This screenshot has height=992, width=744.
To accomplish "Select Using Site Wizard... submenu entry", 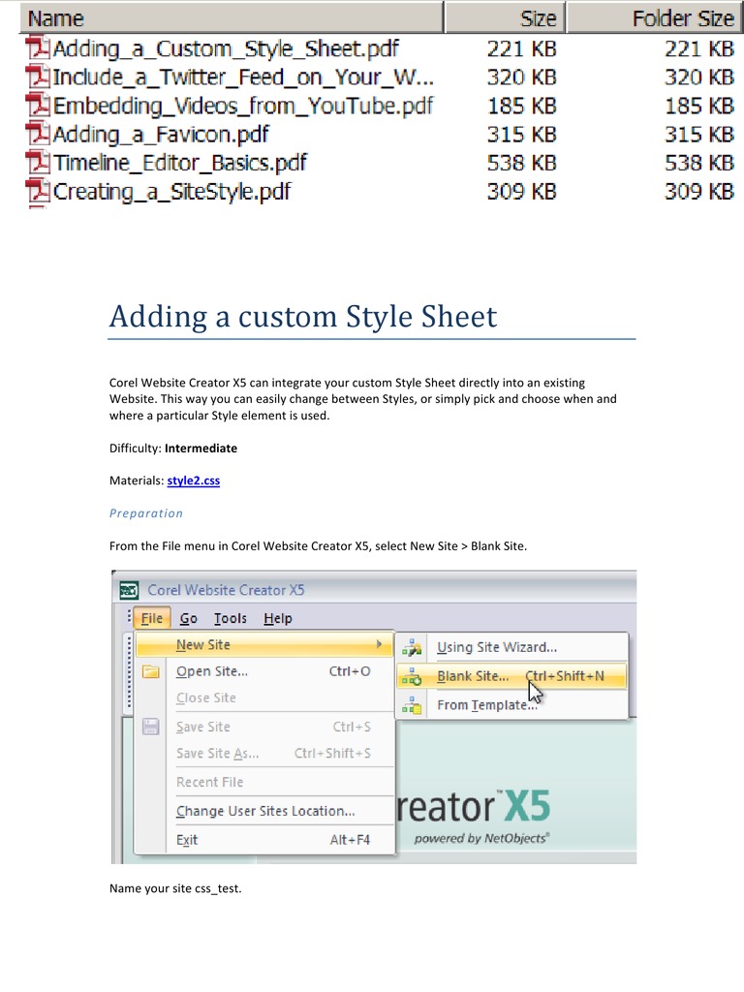I will pyautogui.click(x=512, y=647).
